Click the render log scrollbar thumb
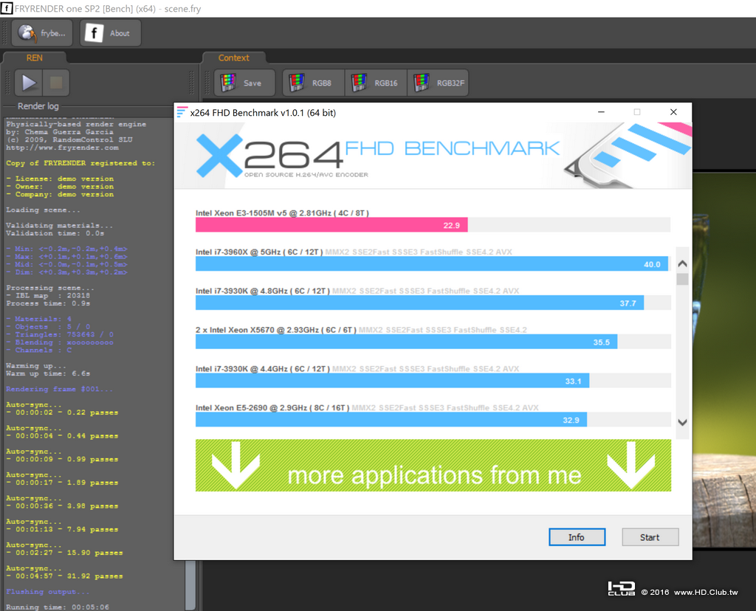This screenshot has width=756, height=611. (x=190, y=585)
